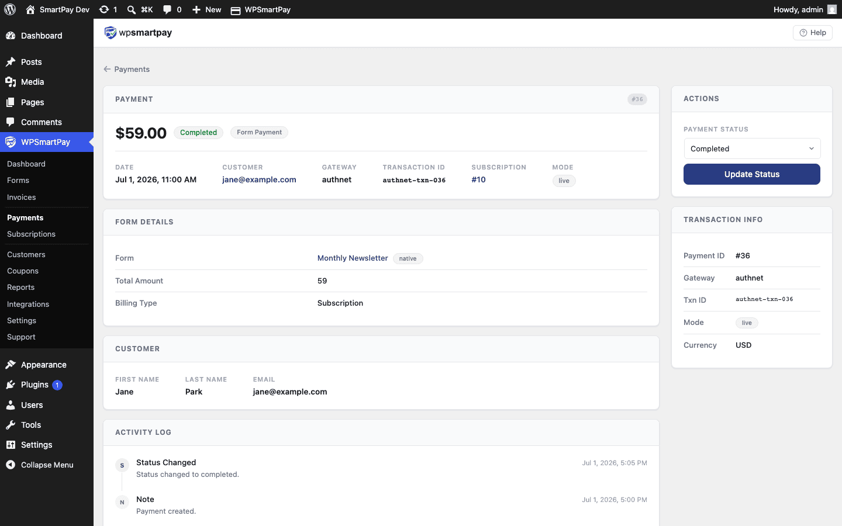The height and width of the screenshot is (526, 842).
Task: Open the Invoices submenu item
Action: coord(22,198)
